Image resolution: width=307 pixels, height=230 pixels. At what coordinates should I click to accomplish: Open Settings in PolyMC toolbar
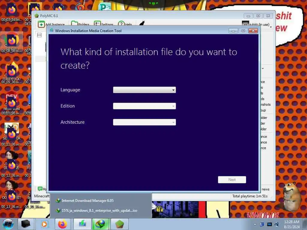(x=103, y=24)
